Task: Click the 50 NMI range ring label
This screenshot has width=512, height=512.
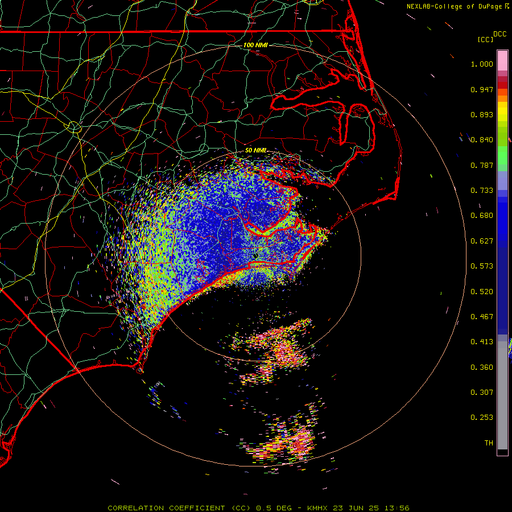Action: point(255,150)
